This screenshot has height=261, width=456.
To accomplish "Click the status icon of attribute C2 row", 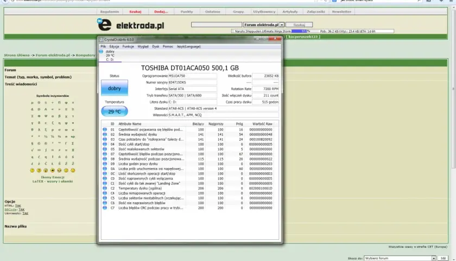I will (x=105, y=188).
